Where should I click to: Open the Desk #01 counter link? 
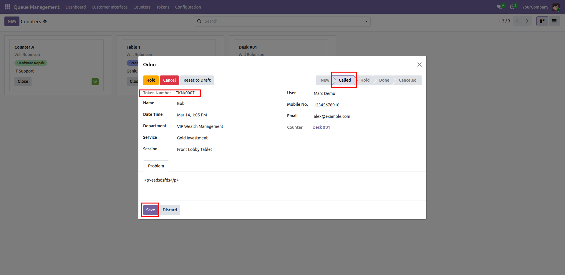tap(321, 127)
